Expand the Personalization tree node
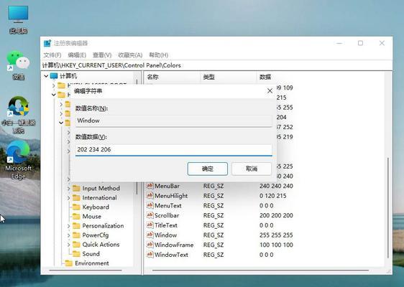This screenshot has height=287, width=404. tap(68, 226)
